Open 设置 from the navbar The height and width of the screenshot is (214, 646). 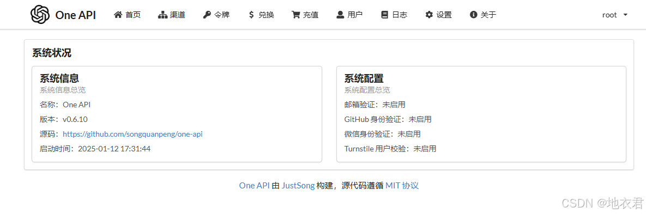439,15
